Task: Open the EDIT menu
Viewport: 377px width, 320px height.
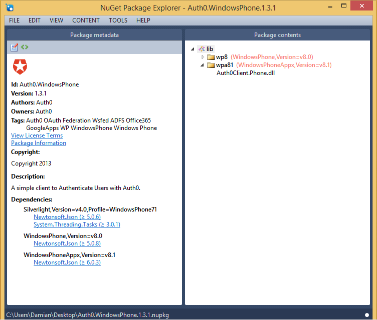Action: pyautogui.click(x=34, y=20)
